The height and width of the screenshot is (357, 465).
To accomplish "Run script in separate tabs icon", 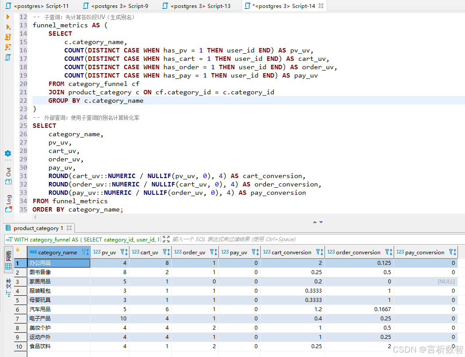I will pyautogui.click(x=8, y=47).
